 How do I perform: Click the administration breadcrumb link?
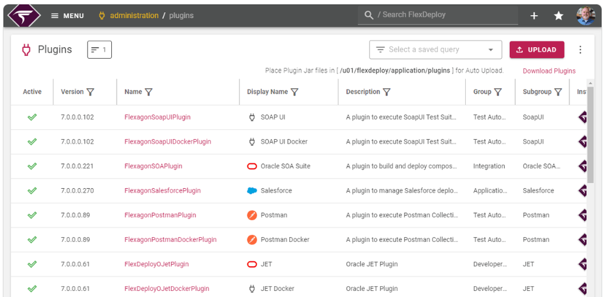[134, 16]
